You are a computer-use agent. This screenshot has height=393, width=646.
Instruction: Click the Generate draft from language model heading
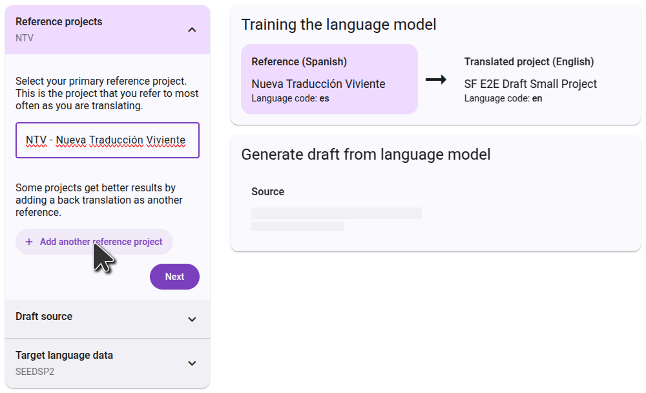(x=366, y=154)
